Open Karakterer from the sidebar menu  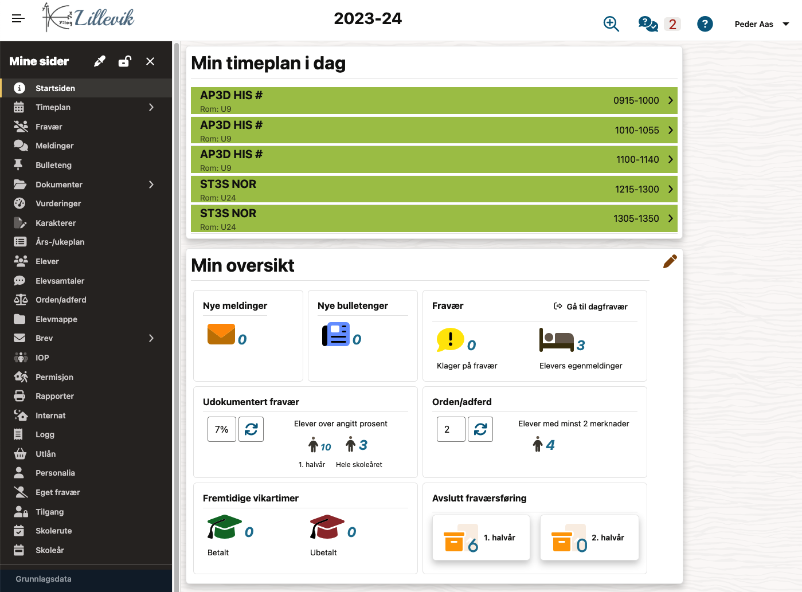tap(56, 223)
